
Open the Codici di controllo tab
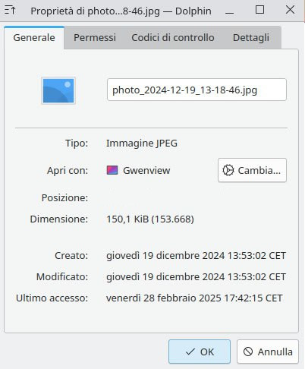(x=173, y=38)
